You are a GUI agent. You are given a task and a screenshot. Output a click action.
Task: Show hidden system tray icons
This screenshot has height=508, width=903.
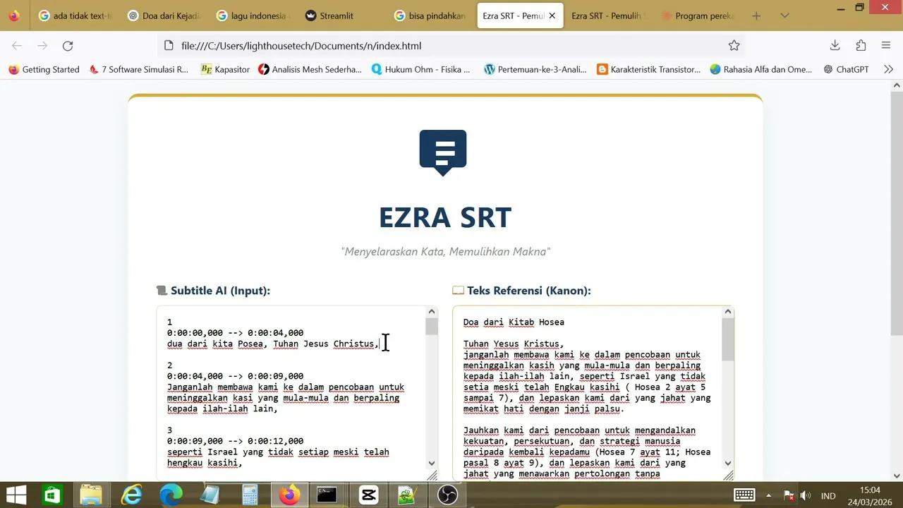click(769, 495)
